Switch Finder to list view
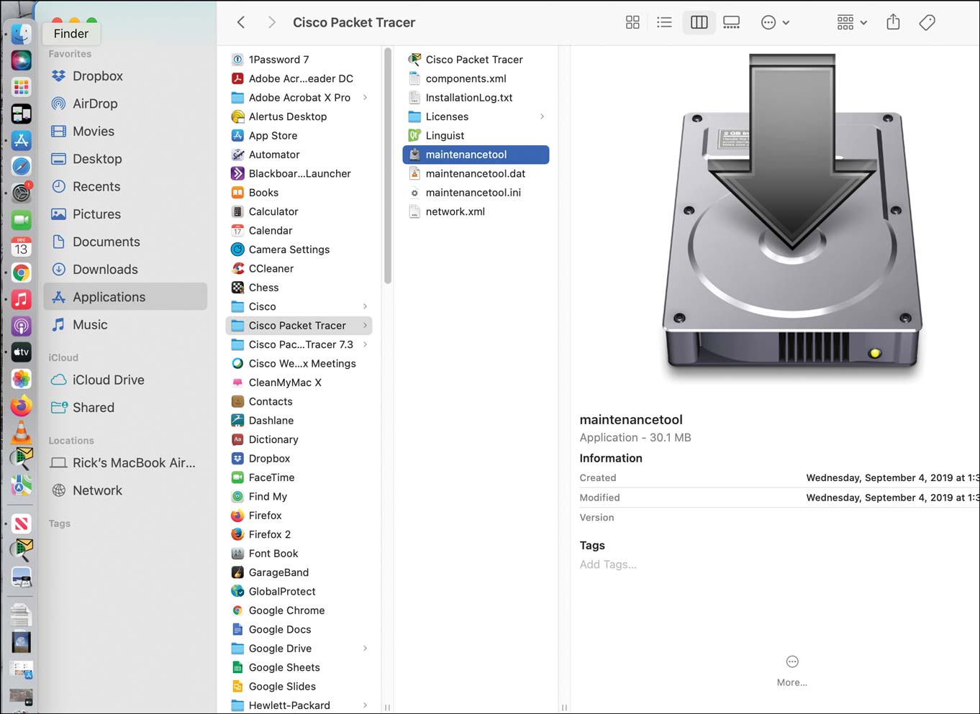 pos(664,22)
